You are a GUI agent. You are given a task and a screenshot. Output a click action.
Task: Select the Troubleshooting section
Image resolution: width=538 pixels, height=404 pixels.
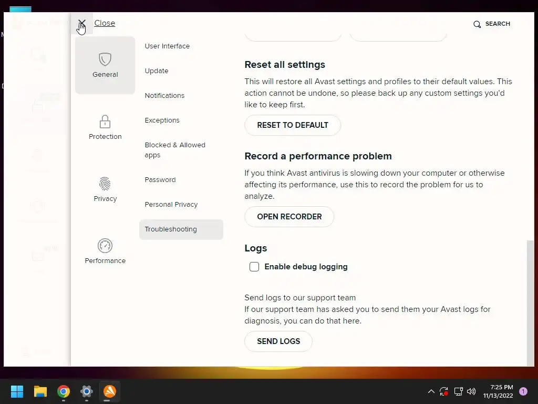pyautogui.click(x=181, y=229)
